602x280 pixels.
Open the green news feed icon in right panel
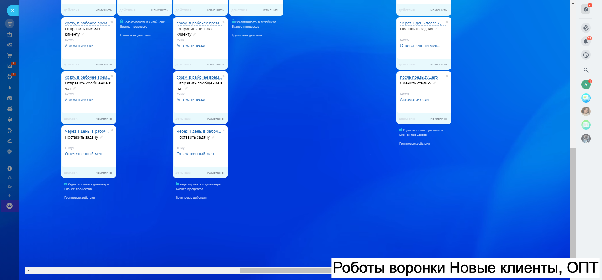tap(586, 125)
